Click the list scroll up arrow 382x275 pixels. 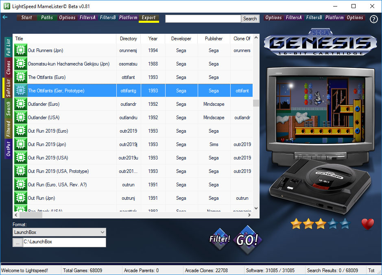[x=256, y=37]
